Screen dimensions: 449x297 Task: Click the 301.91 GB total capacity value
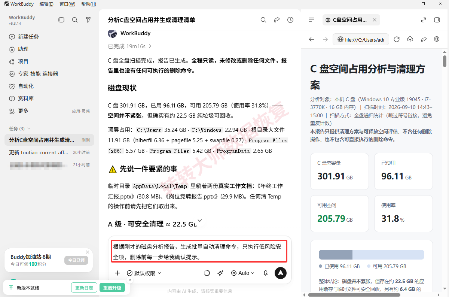tap(335, 176)
